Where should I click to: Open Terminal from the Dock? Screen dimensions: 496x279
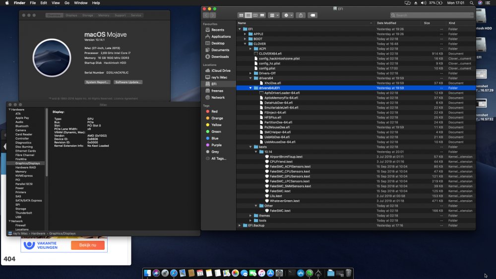(x=292, y=274)
